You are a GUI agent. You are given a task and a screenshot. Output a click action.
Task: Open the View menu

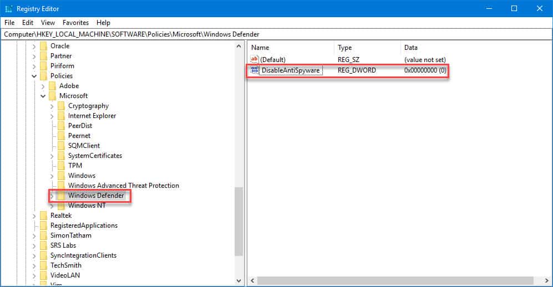48,23
